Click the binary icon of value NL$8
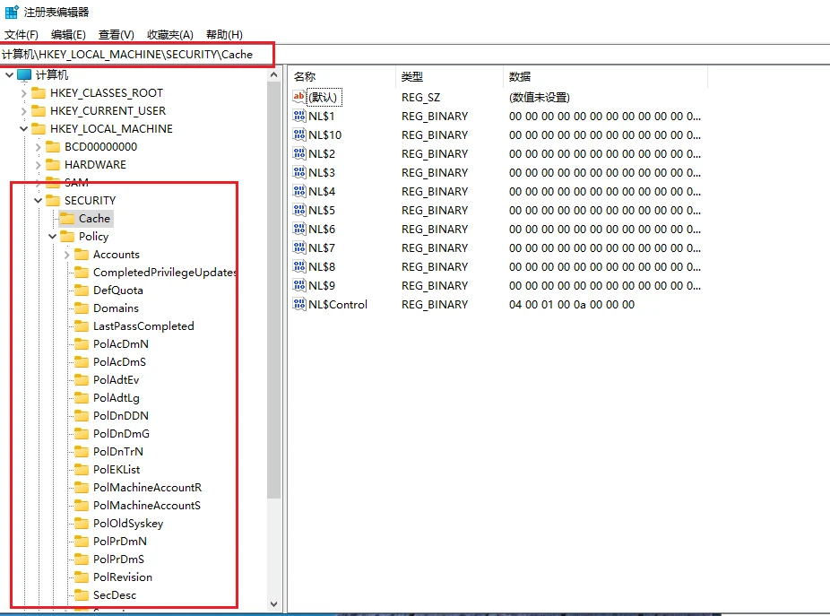This screenshot has width=830, height=616. [299, 267]
